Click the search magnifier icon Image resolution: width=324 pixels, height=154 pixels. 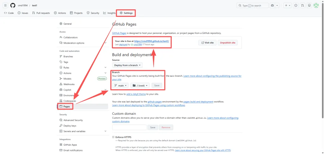click(240, 6)
